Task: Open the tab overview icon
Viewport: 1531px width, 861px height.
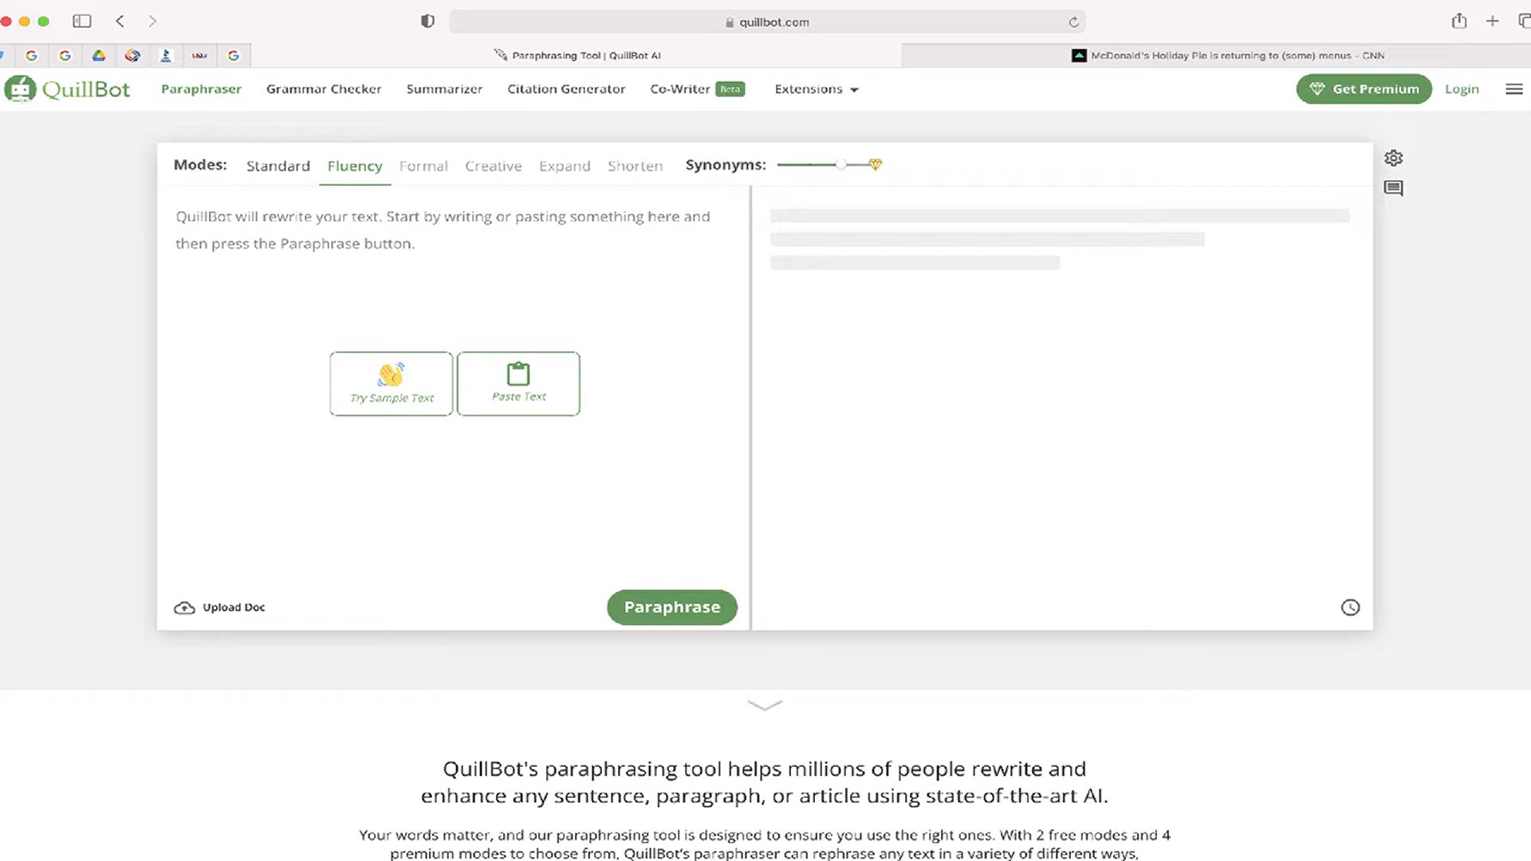Action: [x=1524, y=22]
